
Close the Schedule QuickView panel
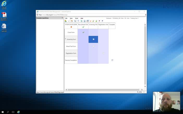[62, 18]
